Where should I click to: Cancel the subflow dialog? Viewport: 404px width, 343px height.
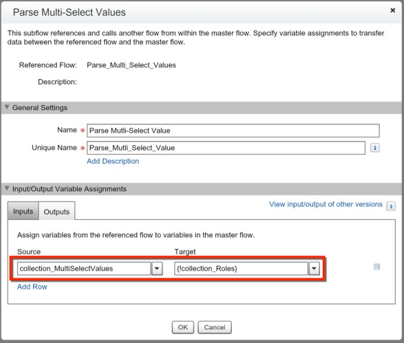[215, 328]
